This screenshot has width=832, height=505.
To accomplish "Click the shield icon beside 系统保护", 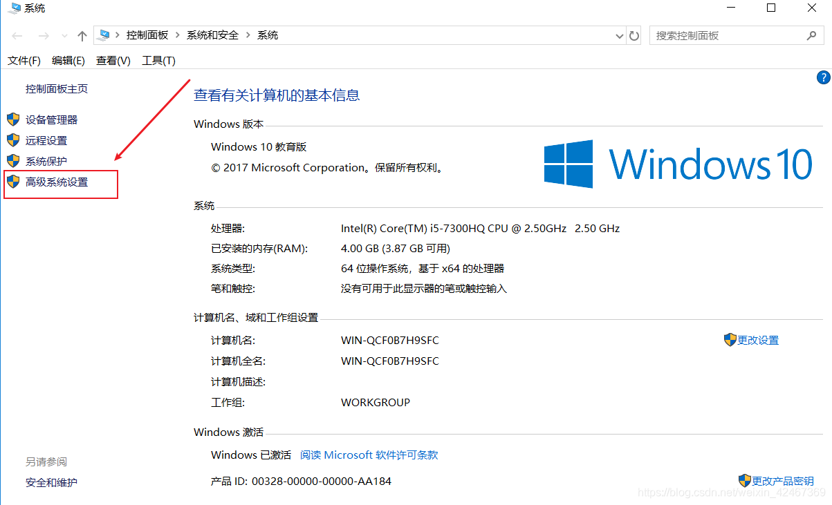I will coord(13,161).
